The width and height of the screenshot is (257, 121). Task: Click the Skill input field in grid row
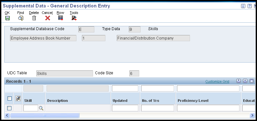[x=31, y=108]
